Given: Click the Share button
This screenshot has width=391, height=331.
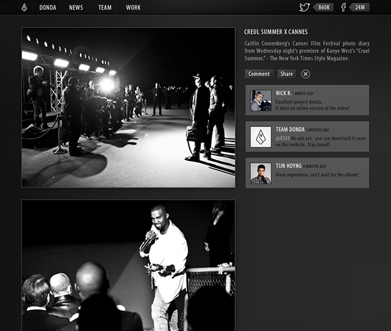Looking at the screenshot, I should coord(287,74).
